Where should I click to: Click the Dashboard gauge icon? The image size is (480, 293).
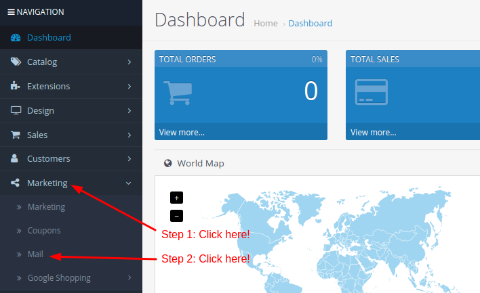(16, 38)
